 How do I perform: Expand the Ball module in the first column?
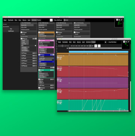(21, 56)
